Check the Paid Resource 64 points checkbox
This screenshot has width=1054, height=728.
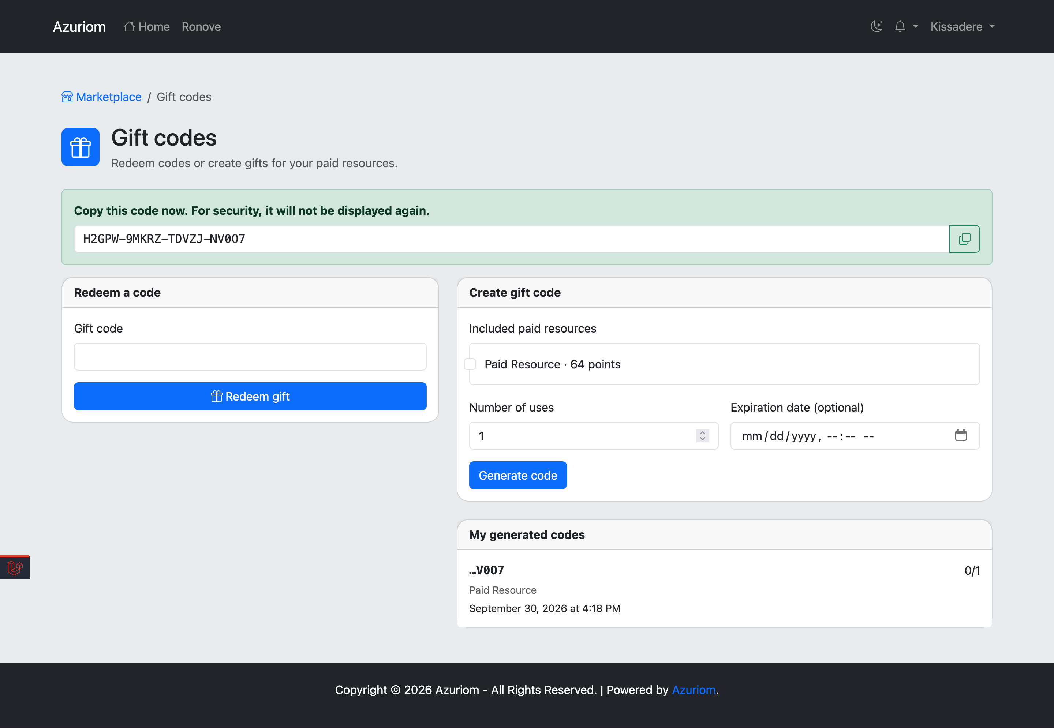tap(470, 364)
